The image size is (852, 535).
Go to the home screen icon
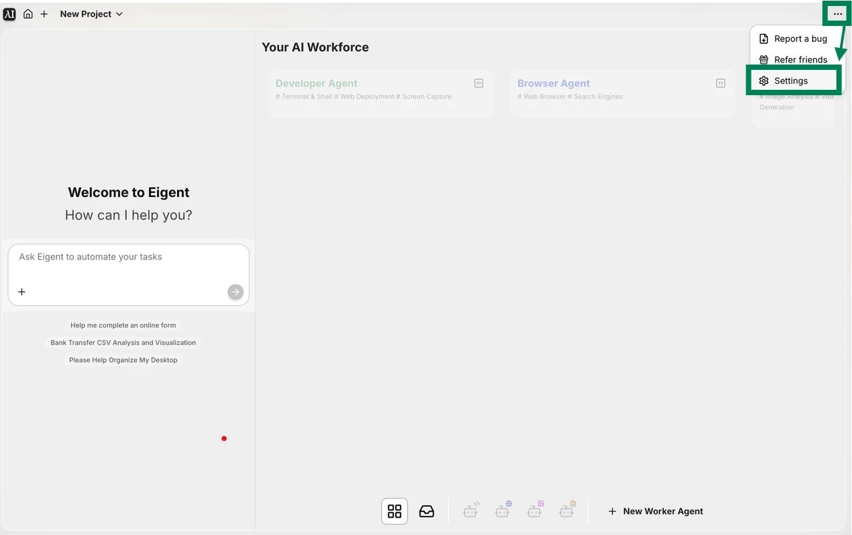tap(28, 14)
